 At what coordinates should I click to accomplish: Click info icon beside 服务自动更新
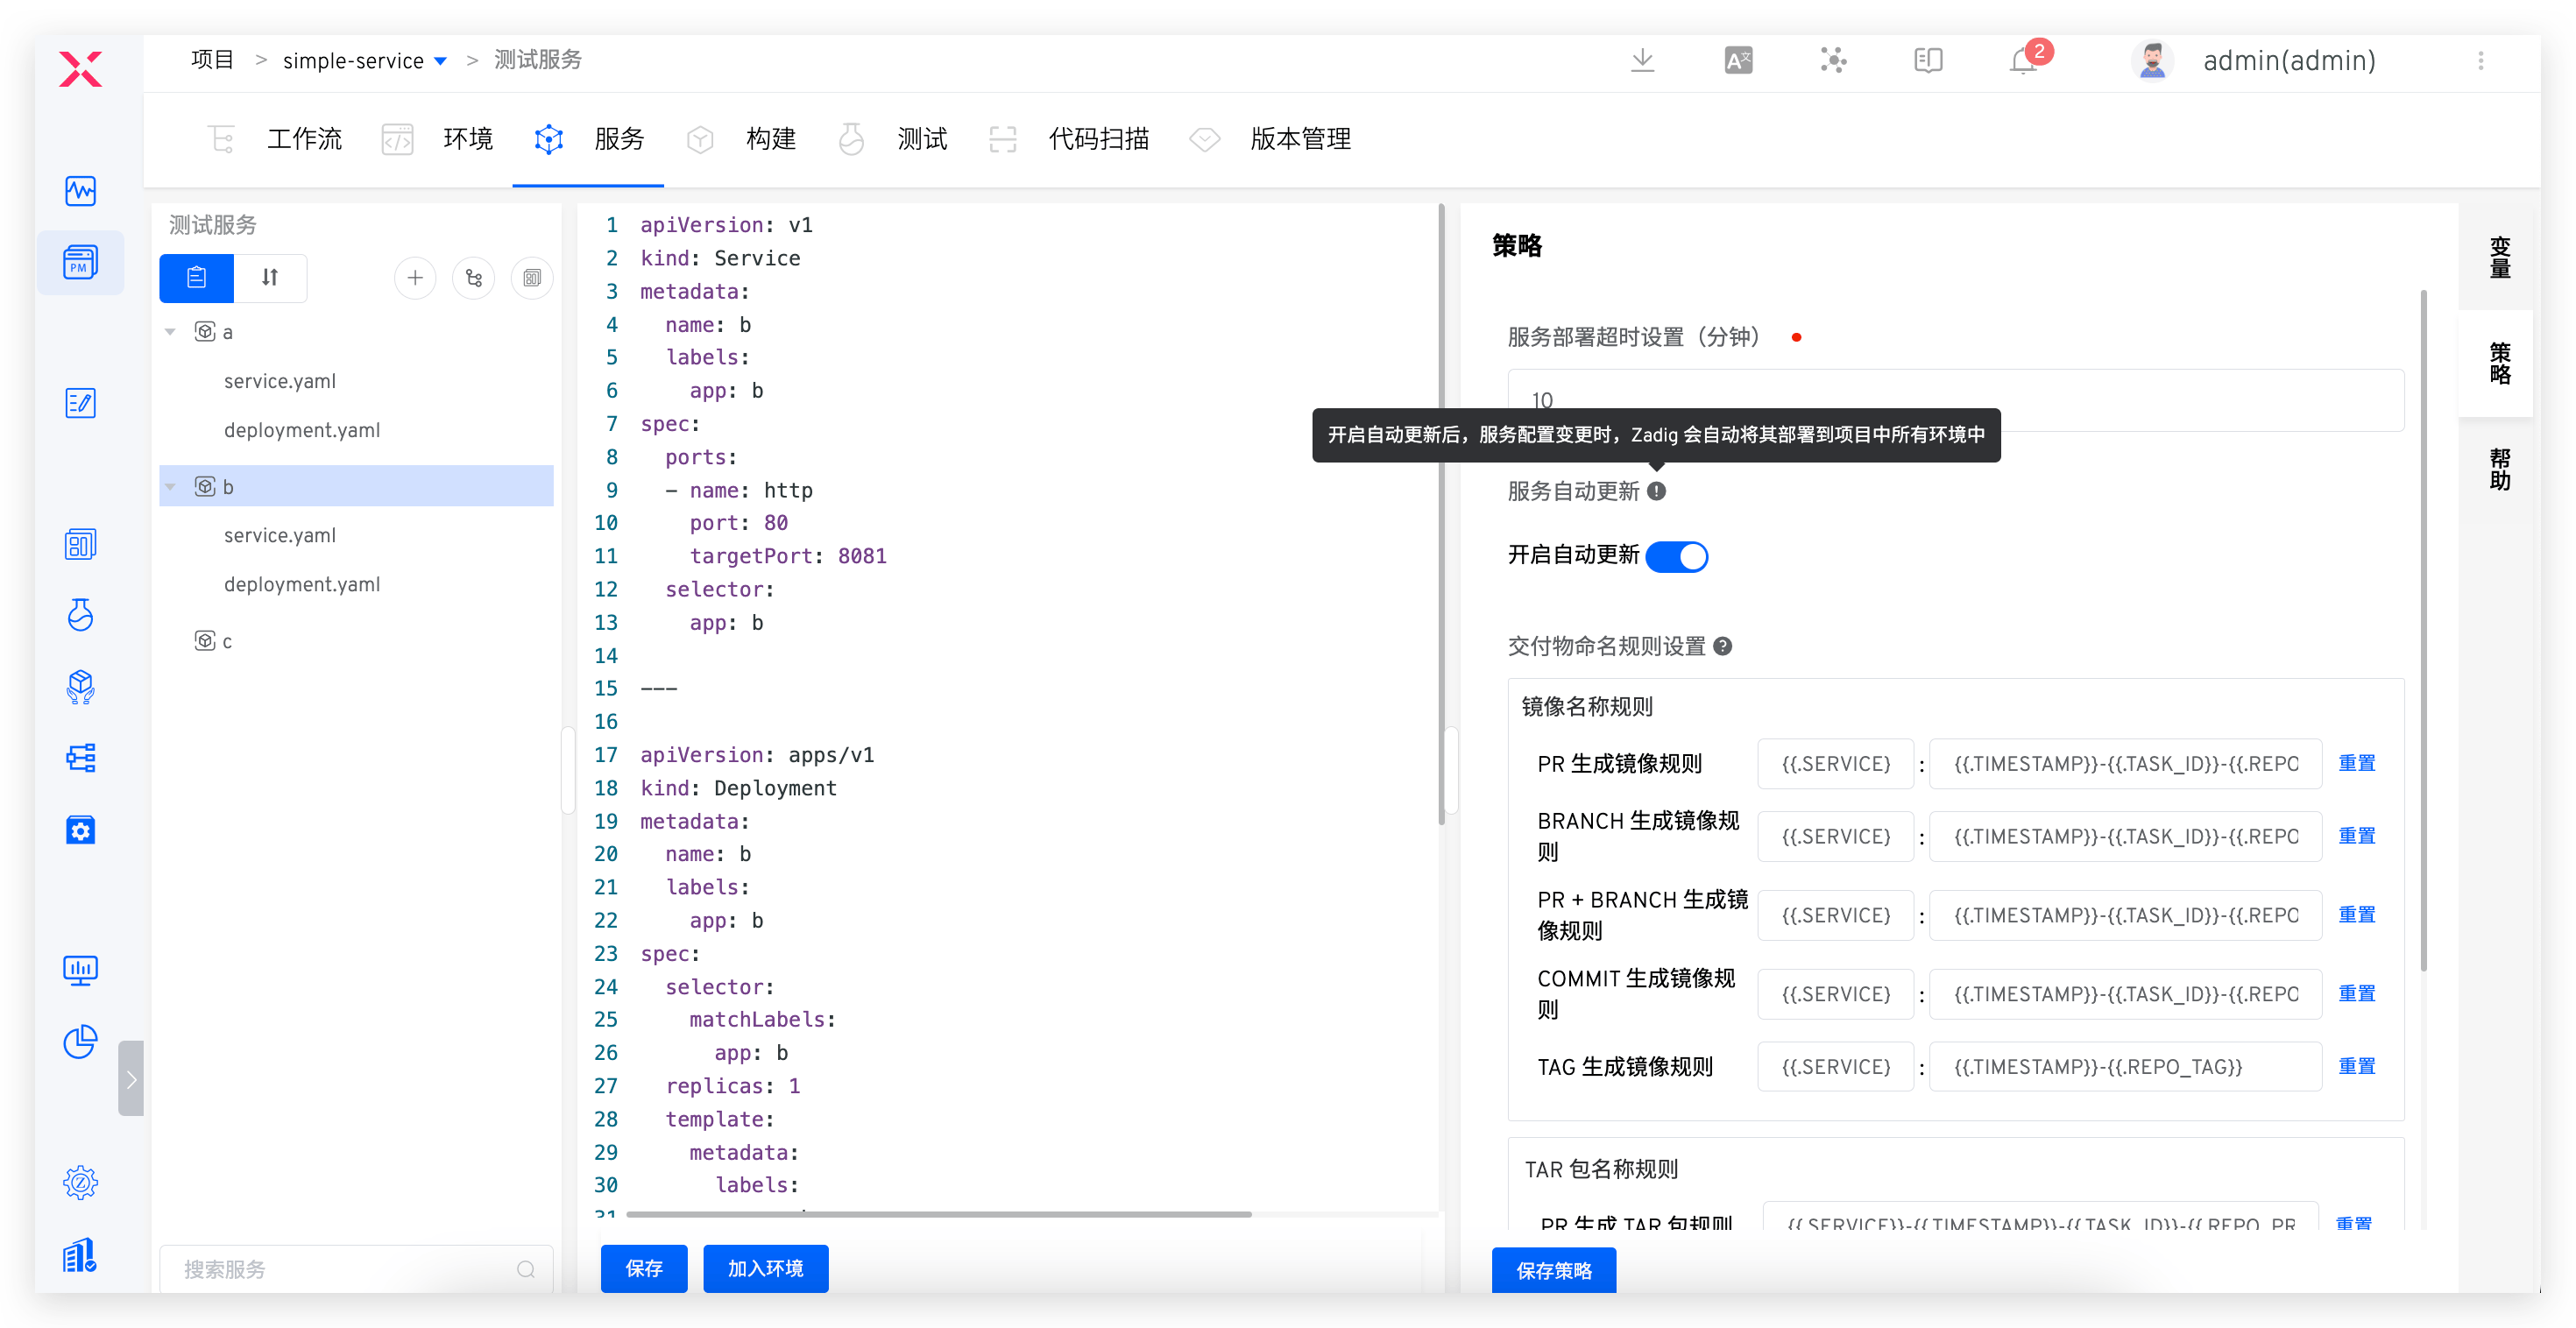[x=1656, y=491]
